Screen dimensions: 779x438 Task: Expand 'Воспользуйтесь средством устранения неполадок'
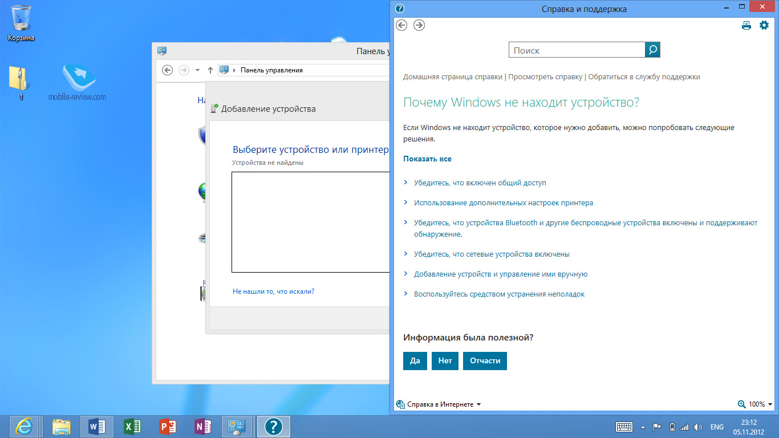[x=499, y=294]
